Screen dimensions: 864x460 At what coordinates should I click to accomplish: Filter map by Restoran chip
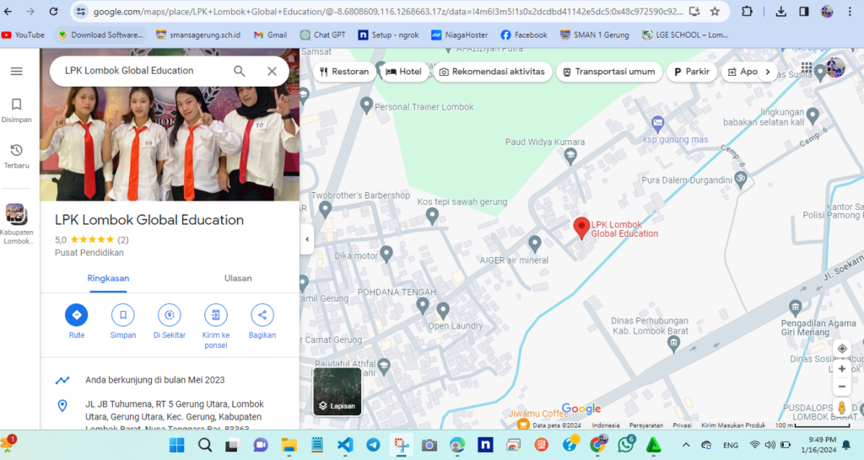343,72
